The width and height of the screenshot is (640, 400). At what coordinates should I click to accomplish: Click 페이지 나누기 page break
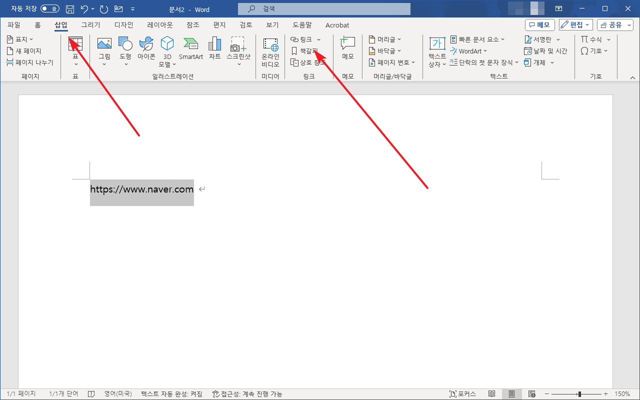29,62
